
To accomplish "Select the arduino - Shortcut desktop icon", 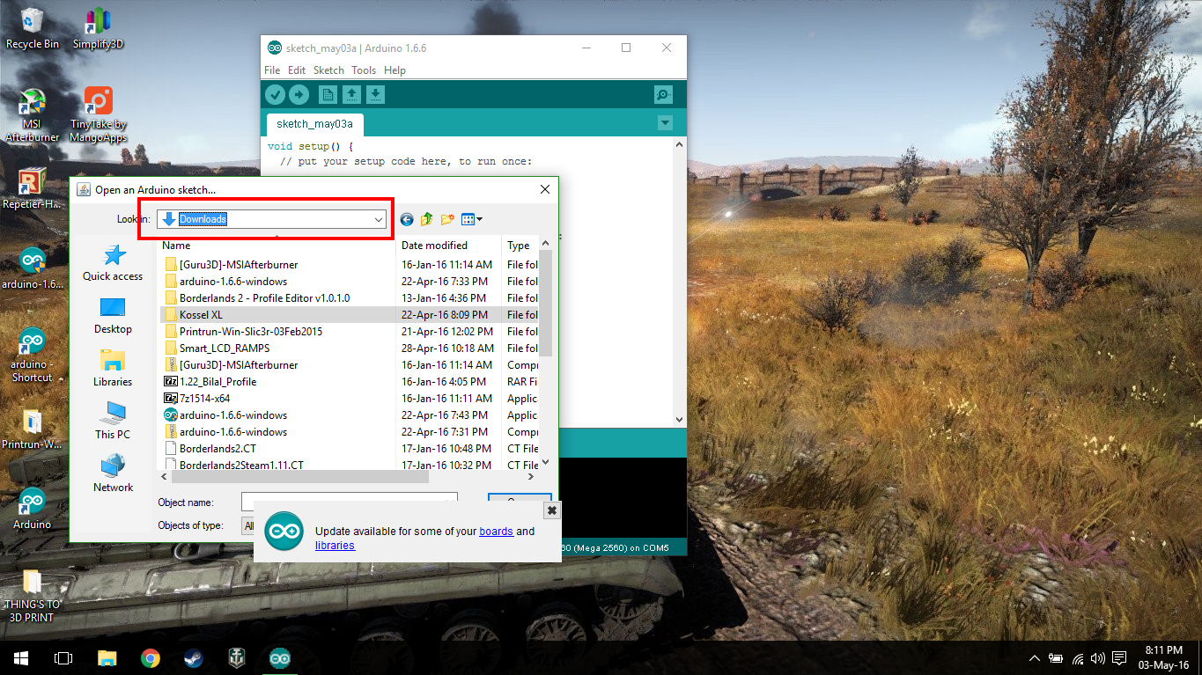I will pos(33,356).
